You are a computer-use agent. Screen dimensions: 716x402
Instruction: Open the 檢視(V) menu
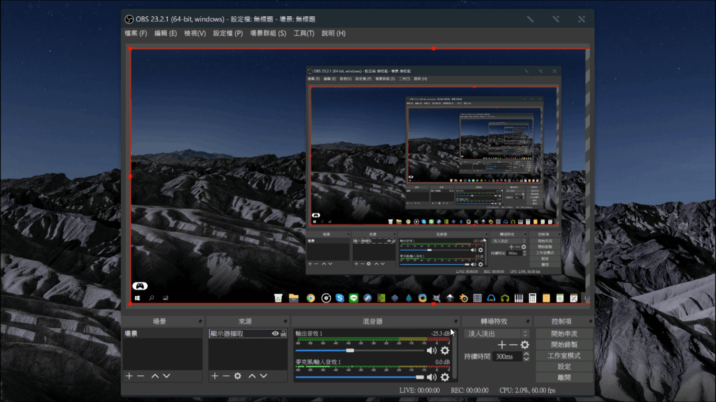(195, 33)
